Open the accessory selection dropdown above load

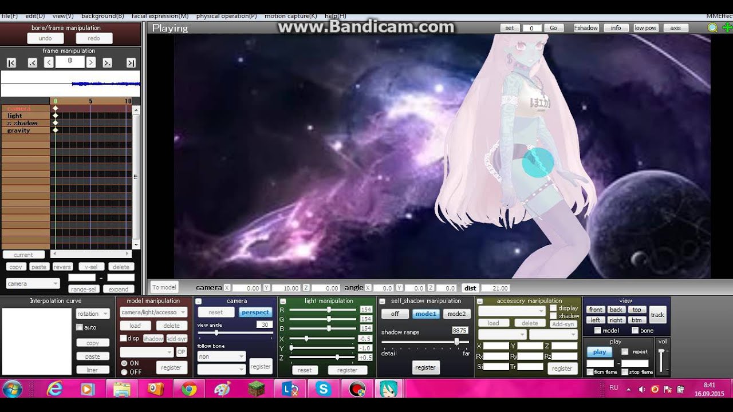(512, 311)
